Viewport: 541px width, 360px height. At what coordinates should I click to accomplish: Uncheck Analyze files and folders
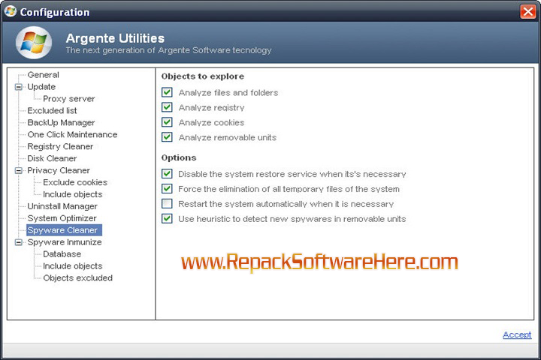167,92
